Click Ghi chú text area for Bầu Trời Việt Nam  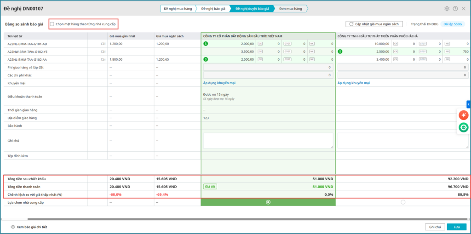pyautogui.click(x=268, y=141)
